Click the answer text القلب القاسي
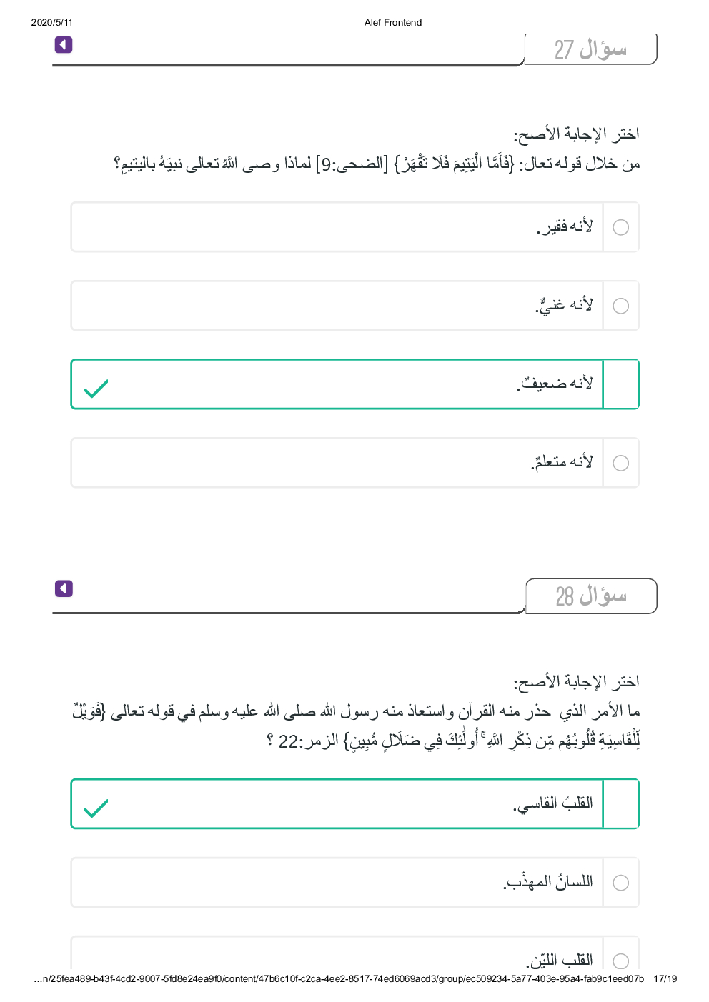The width and height of the screenshot is (709, 1002). pyautogui.click(x=552, y=803)
